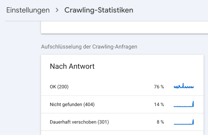Click the end spike in the 404 sparkline
Screen dimensions: 208x138
[x=193, y=104]
